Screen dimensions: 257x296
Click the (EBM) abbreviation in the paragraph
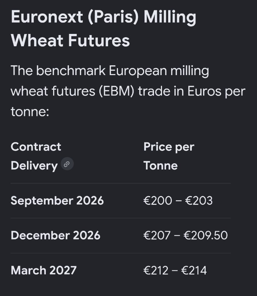coord(116,91)
